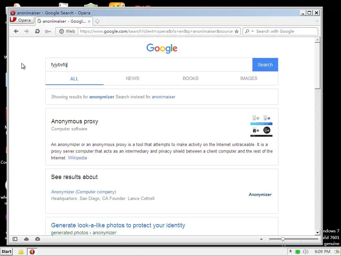This screenshot has width=341, height=256.
Task: Click the Web globe security badge
Action: [x=67, y=31]
